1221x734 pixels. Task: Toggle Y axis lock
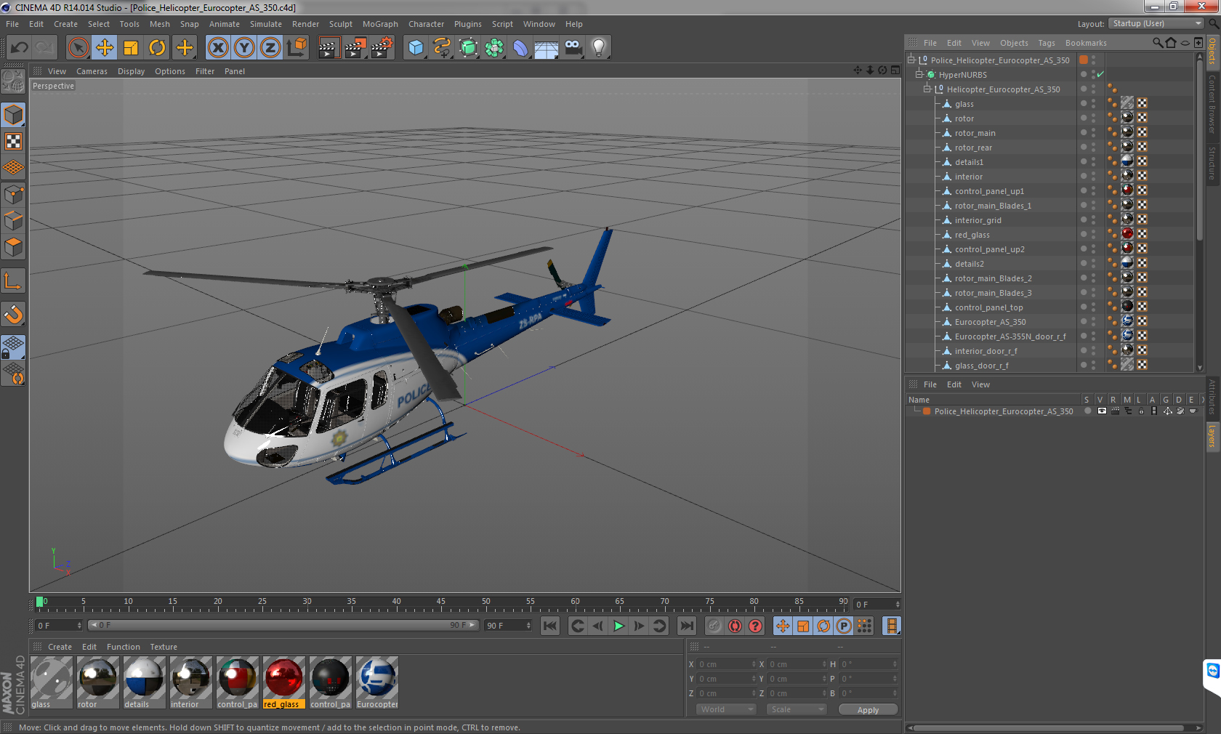[x=244, y=48]
